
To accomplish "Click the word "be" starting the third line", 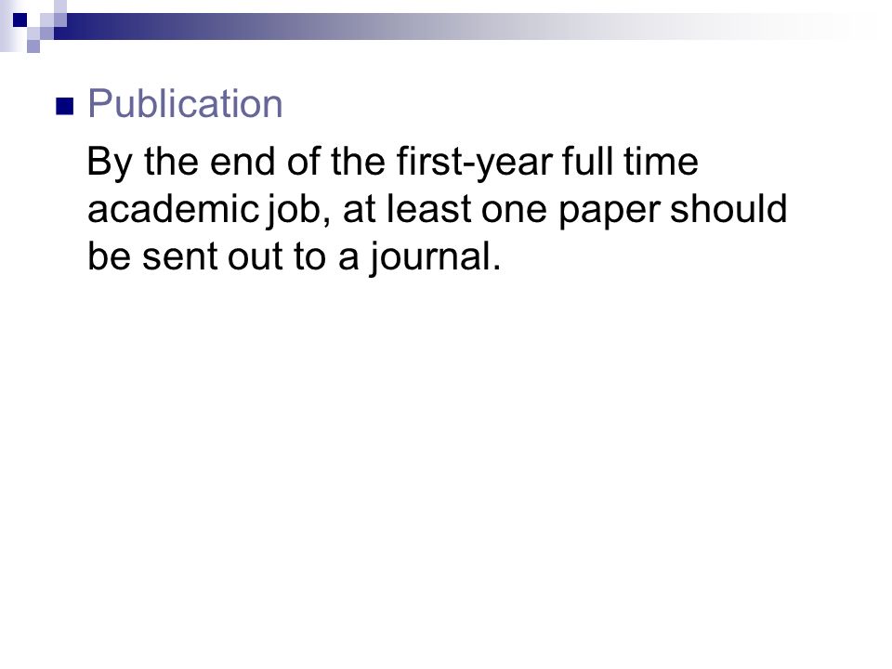I will click(x=110, y=256).
